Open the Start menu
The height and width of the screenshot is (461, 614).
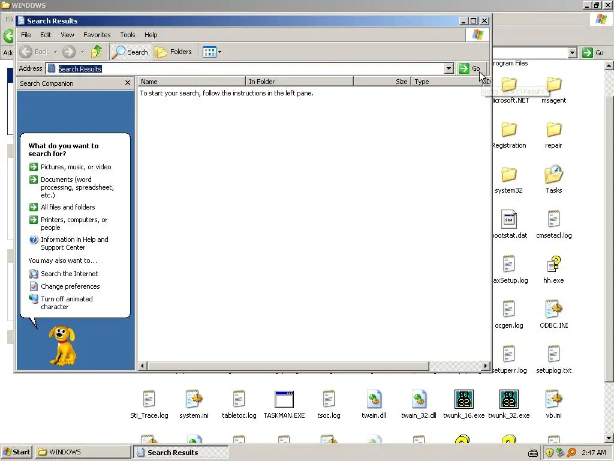(x=16, y=452)
